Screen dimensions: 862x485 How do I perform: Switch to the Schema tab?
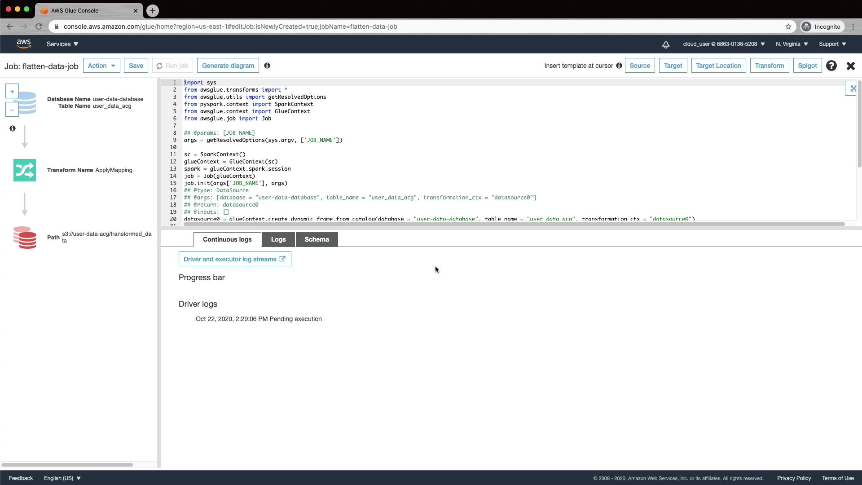click(317, 239)
